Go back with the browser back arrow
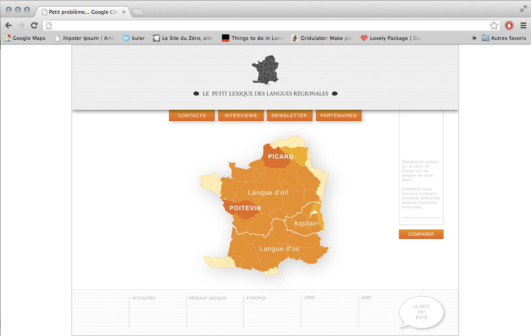The width and height of the screenshot is (531, 336). coord(8,25)
